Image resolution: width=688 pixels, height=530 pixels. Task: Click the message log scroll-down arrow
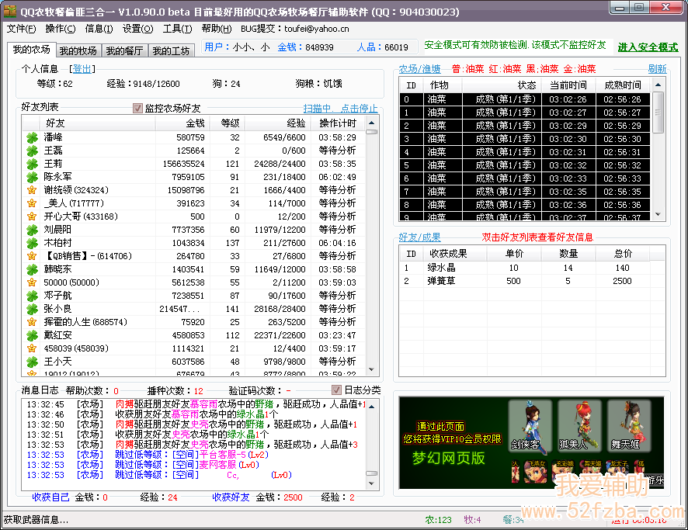pos(372,483)
